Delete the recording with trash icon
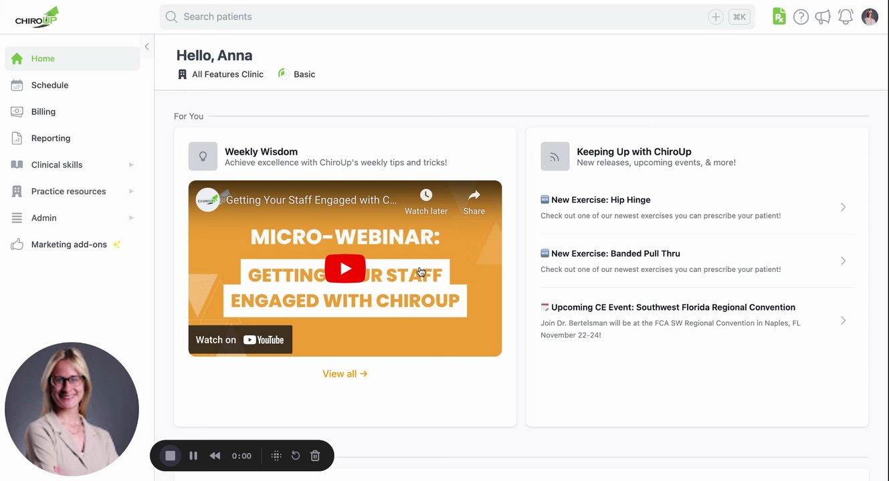Image resolution: width=889 pixels, height=481 pixels. click(x=315, y=456)
